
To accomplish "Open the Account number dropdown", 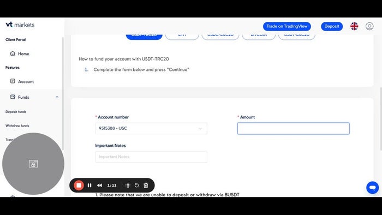I will click(151, 128).
